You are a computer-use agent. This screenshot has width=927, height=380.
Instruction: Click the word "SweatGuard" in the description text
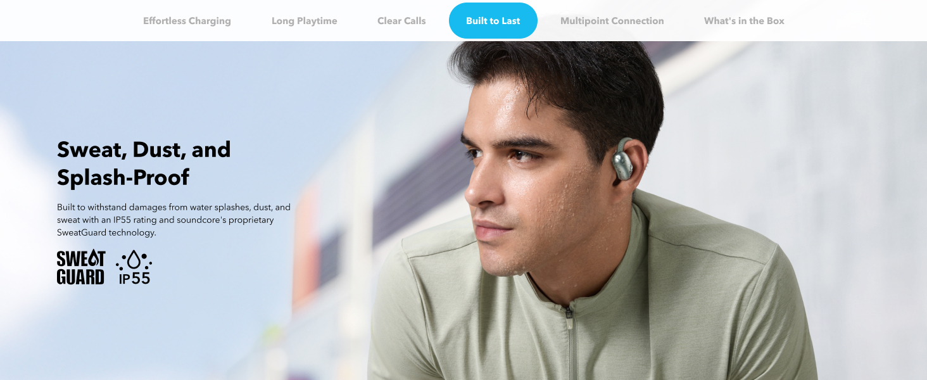82,232
